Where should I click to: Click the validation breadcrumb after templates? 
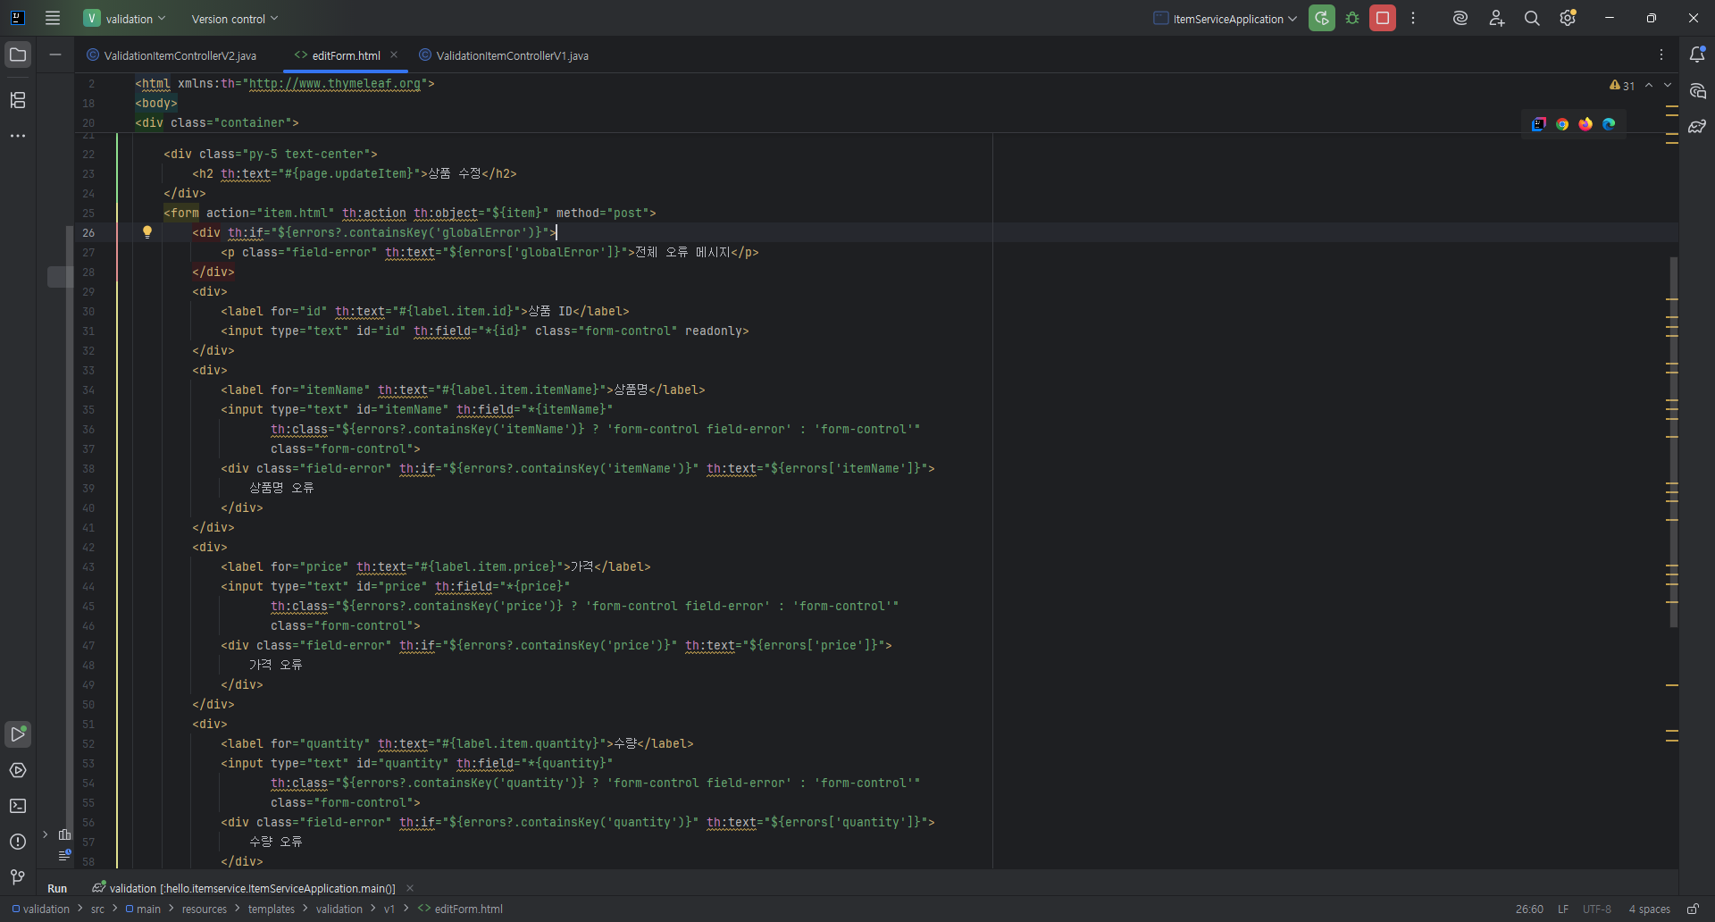pyautogui.click(x=339, y=909)
